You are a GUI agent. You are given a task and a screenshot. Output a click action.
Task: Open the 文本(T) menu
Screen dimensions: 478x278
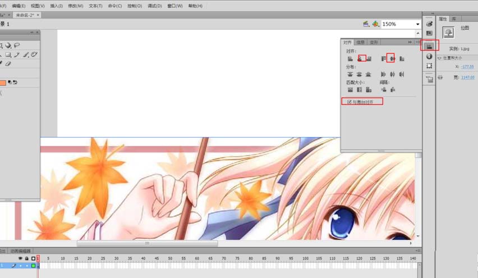pyautogui.click(x=95, y=6)
